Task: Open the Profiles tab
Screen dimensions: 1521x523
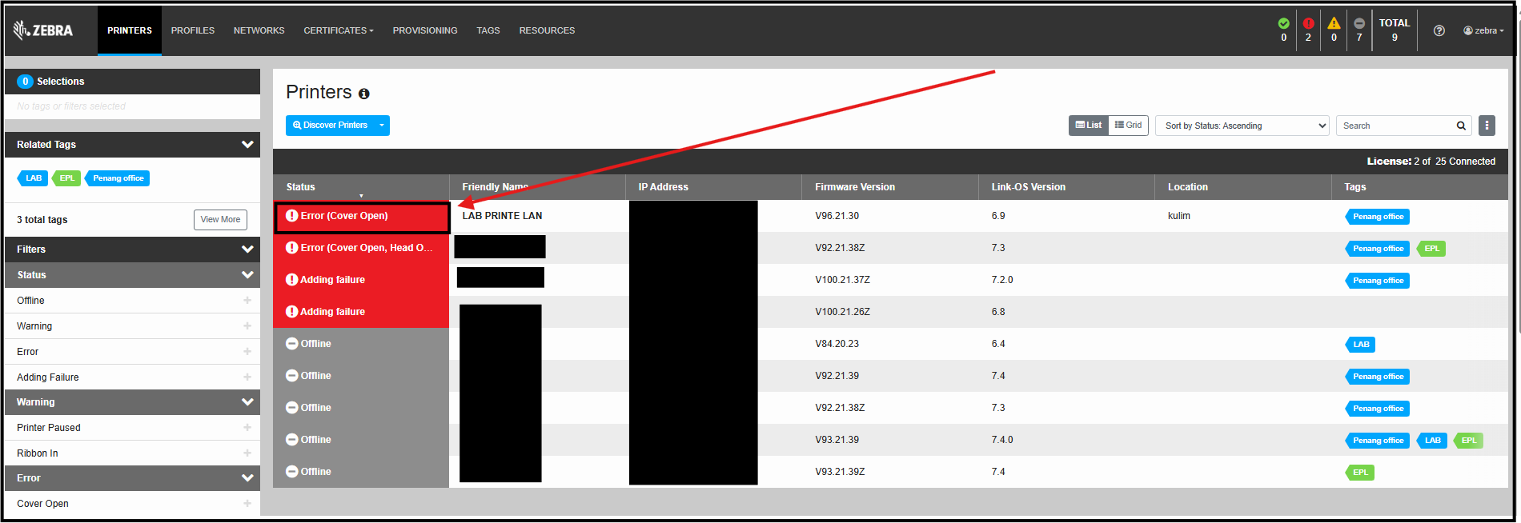Action: [x=193, y=30]
